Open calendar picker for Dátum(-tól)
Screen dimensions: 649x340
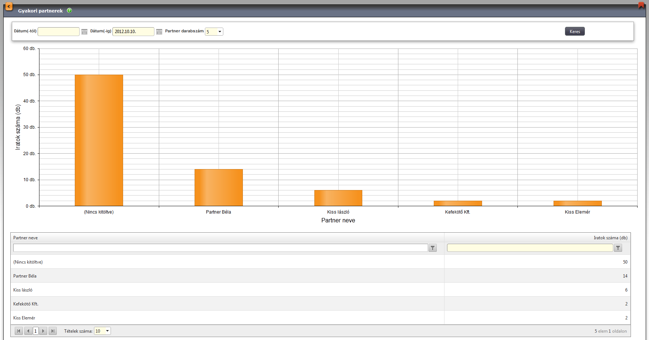84,32
